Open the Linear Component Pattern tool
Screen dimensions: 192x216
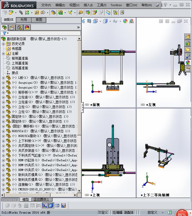click(x=27, y=12)
